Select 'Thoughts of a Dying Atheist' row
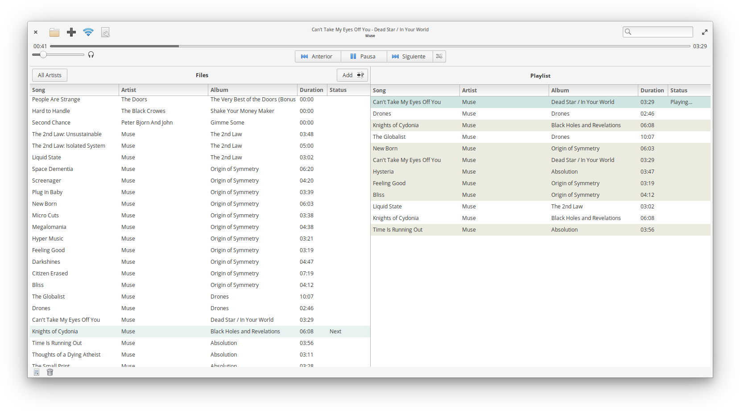 click(200, 355)
